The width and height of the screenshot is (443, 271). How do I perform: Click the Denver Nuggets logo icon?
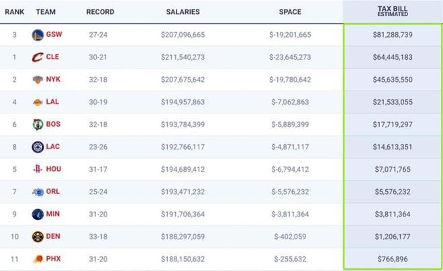[x=37, y=237]
